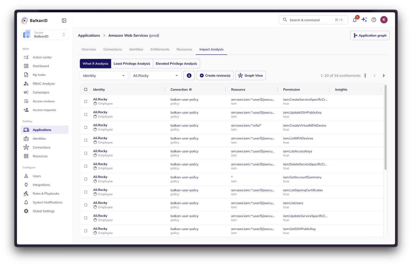Click the Graph View button
This screenshot has height=266, width=412.
click(250, 75)
